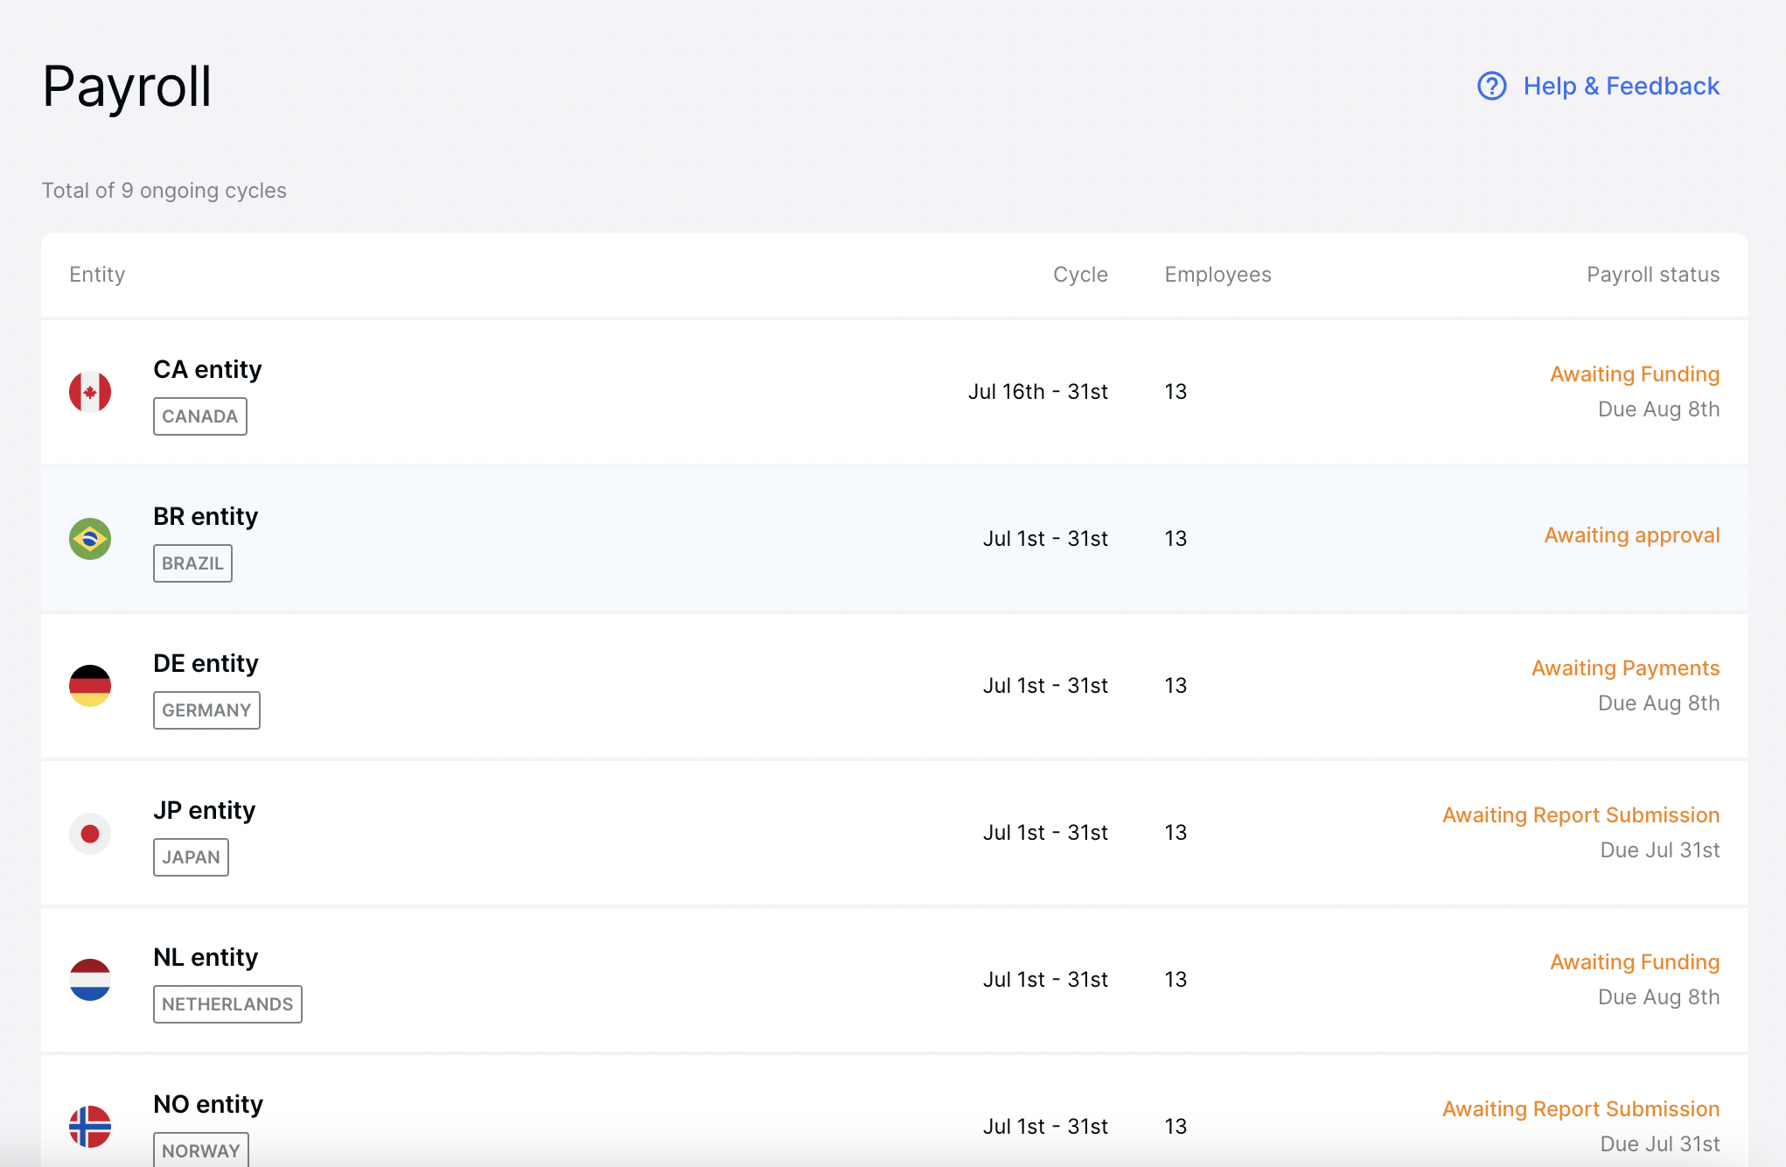Click the Norway flag icon
This screenshot has height=1167, width=1786.
91,1127
